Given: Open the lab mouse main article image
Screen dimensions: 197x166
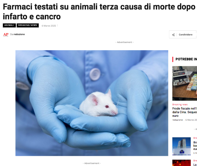Looking at the screenshot, I should click(x=92, y=103).
